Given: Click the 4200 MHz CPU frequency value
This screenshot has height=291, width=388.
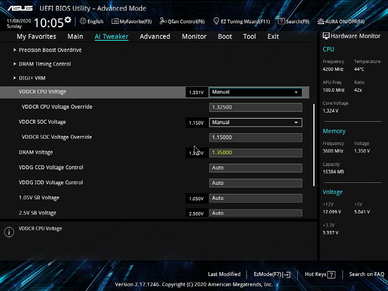Looking at the screenshot, I should [x=333, y=69].
